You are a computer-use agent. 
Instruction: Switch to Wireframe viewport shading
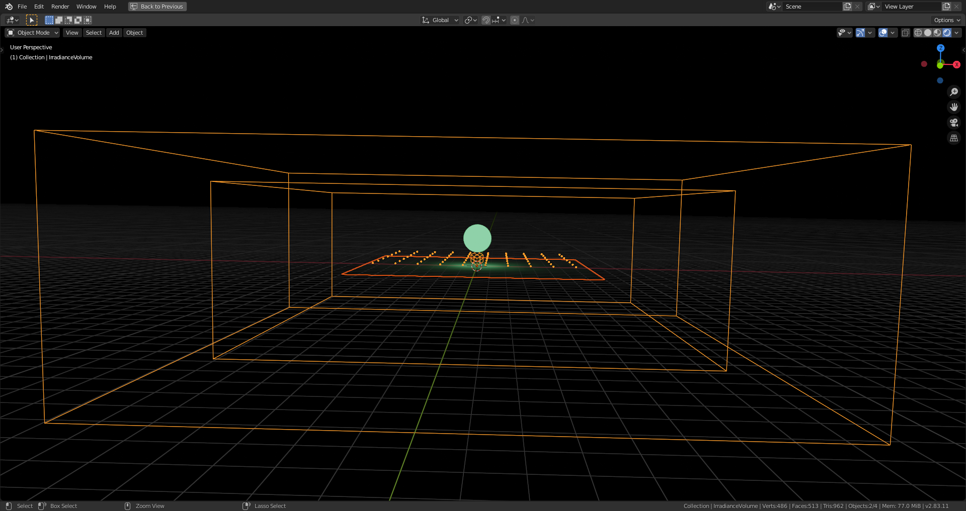918,32
